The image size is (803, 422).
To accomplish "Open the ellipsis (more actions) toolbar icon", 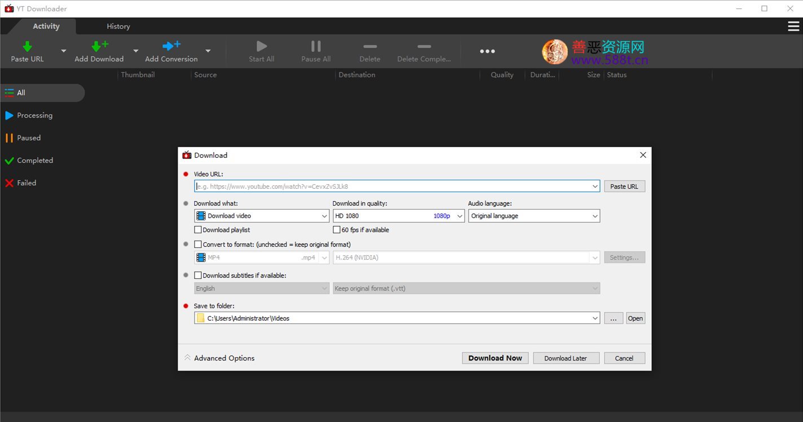I will [x=487, y=51].
